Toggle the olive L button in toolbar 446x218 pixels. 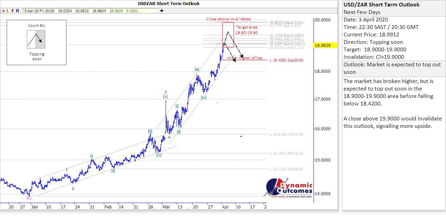8,11
